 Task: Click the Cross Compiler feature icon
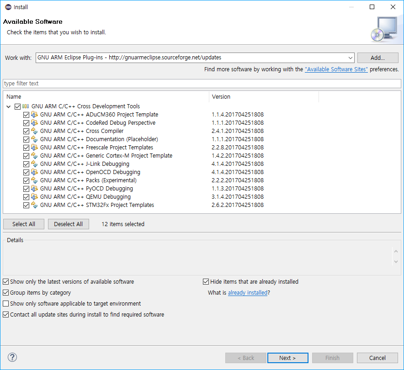(x=34, y=131)
